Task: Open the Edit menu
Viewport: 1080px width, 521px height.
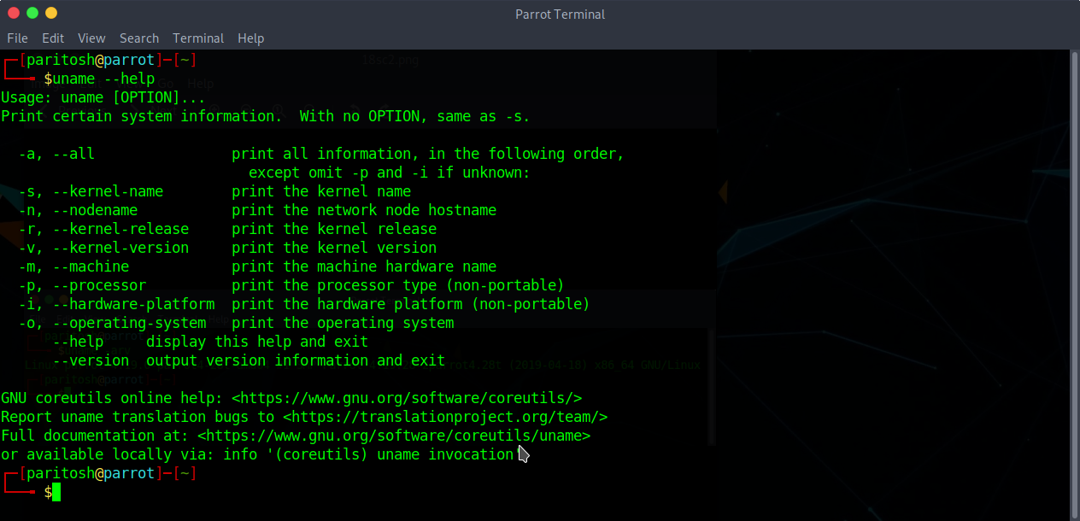Action: [53, 38]
